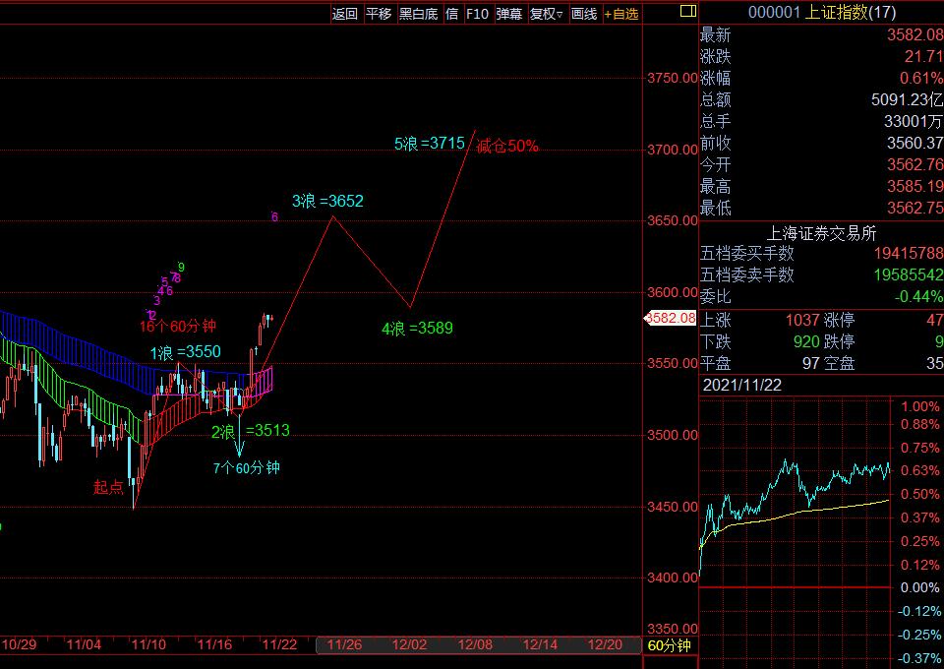Expand the 复权 dropdown

(546, 14)
